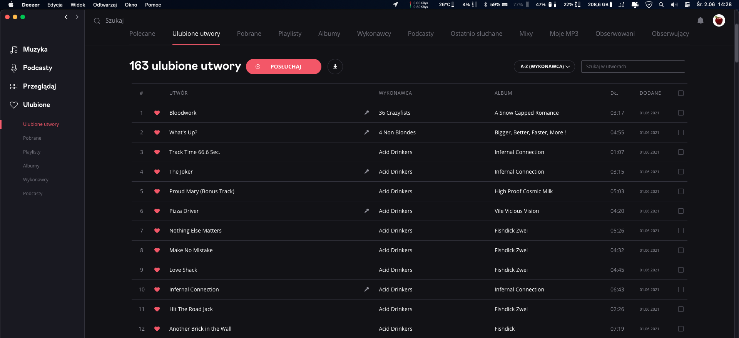Open notifications bell
This screenshot has width=739, height=338.
(x=701, y=20)
